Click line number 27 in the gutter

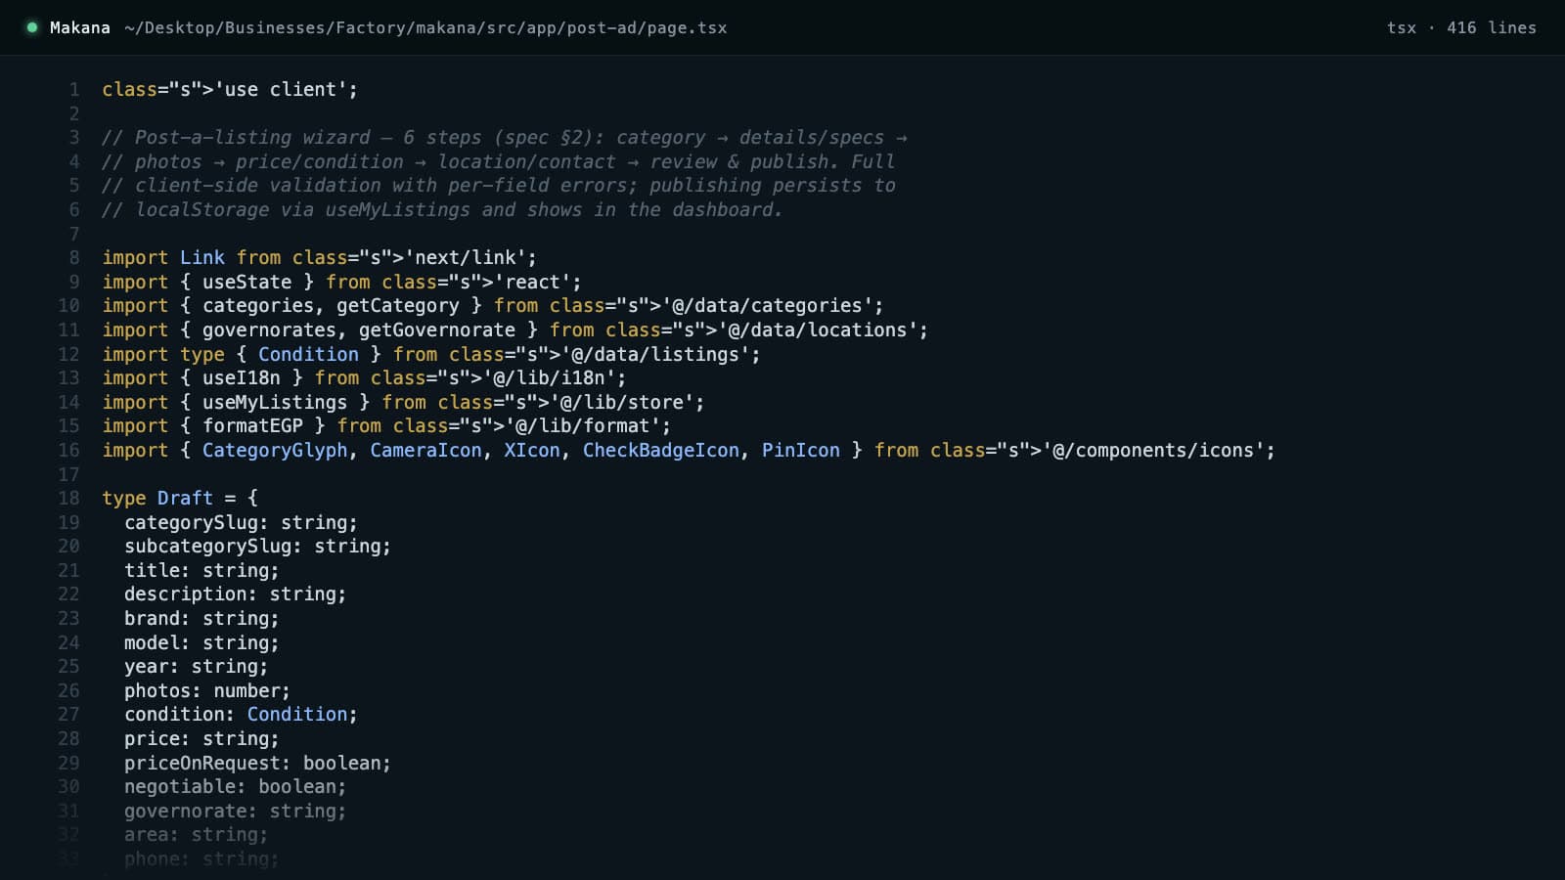point(68,714)
